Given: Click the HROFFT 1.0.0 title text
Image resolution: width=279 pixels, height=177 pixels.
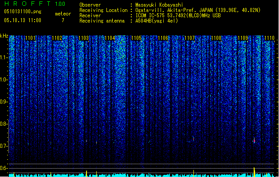Looking at the screenshot, I should pos(35,4).
